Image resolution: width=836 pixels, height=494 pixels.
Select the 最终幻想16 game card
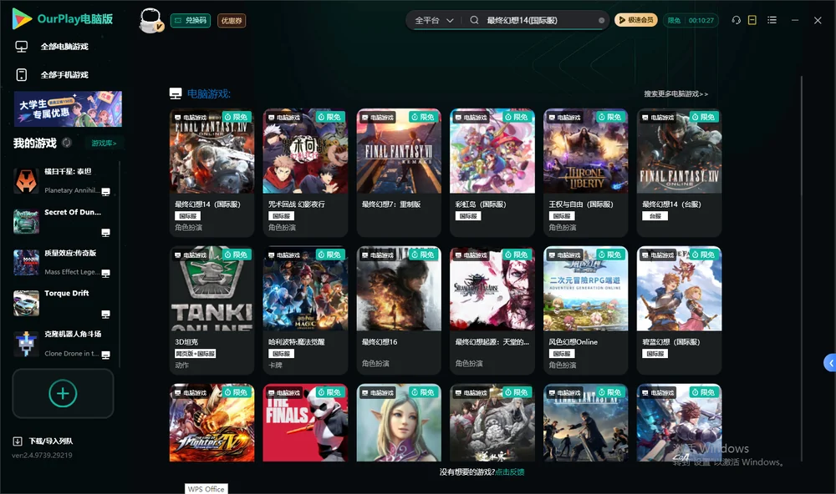tap(399, 310)
